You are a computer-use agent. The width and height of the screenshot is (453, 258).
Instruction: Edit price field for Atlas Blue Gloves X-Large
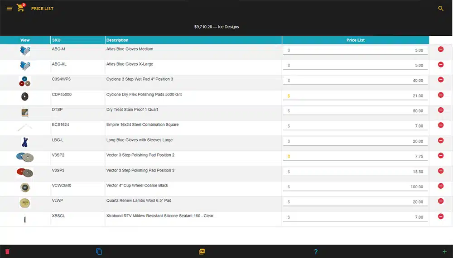(356, 65)
